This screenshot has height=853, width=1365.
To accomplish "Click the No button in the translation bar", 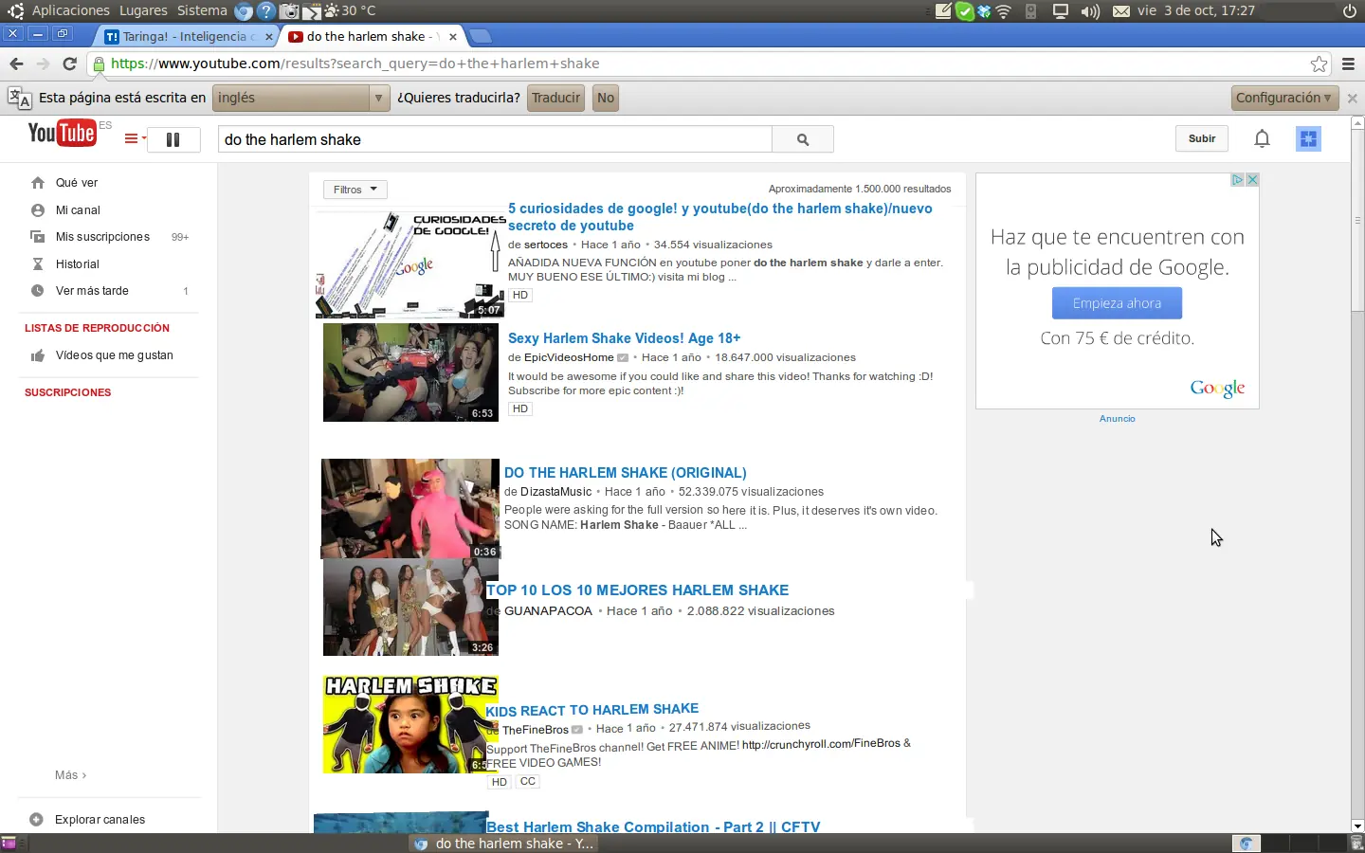I will pyautogui.click(x=606, y=98).
